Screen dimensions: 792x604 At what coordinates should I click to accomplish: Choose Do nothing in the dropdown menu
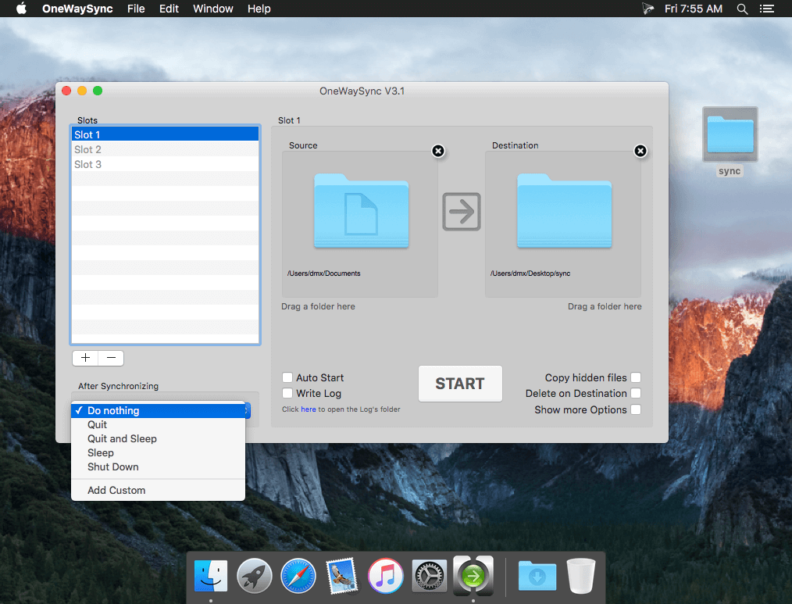tap(158, 410)
